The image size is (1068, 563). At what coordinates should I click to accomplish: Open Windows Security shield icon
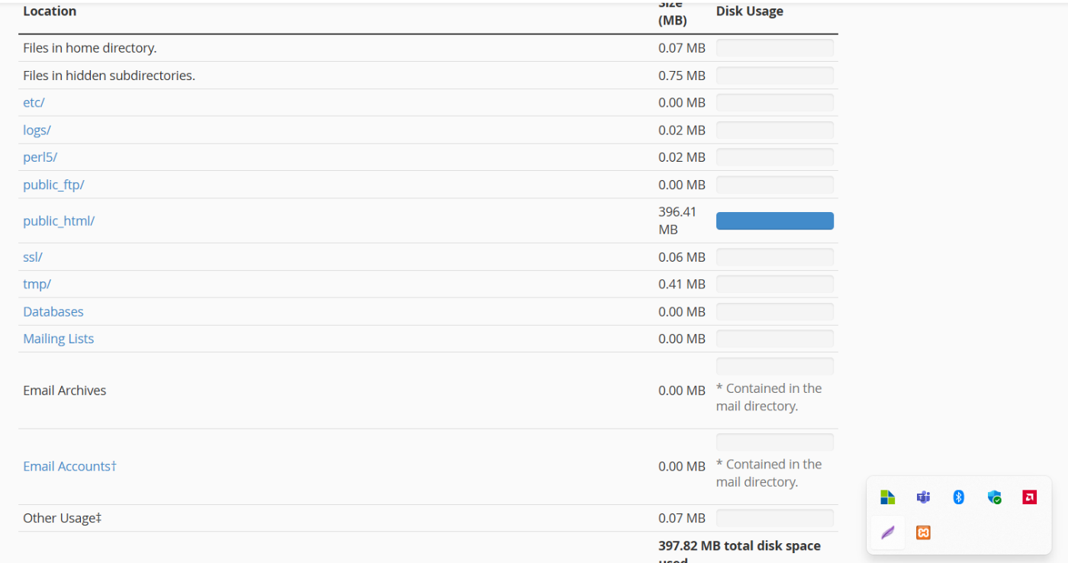pyautogui.click(x=994, y=497)
